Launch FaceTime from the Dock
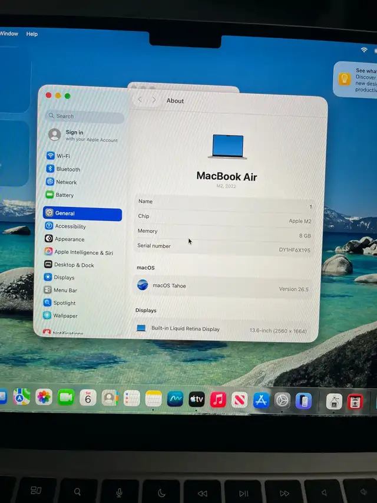 (66, 397)
